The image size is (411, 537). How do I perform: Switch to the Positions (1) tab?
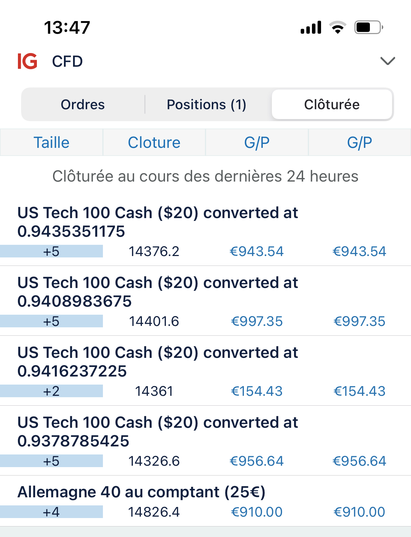[x=207, y=104]
